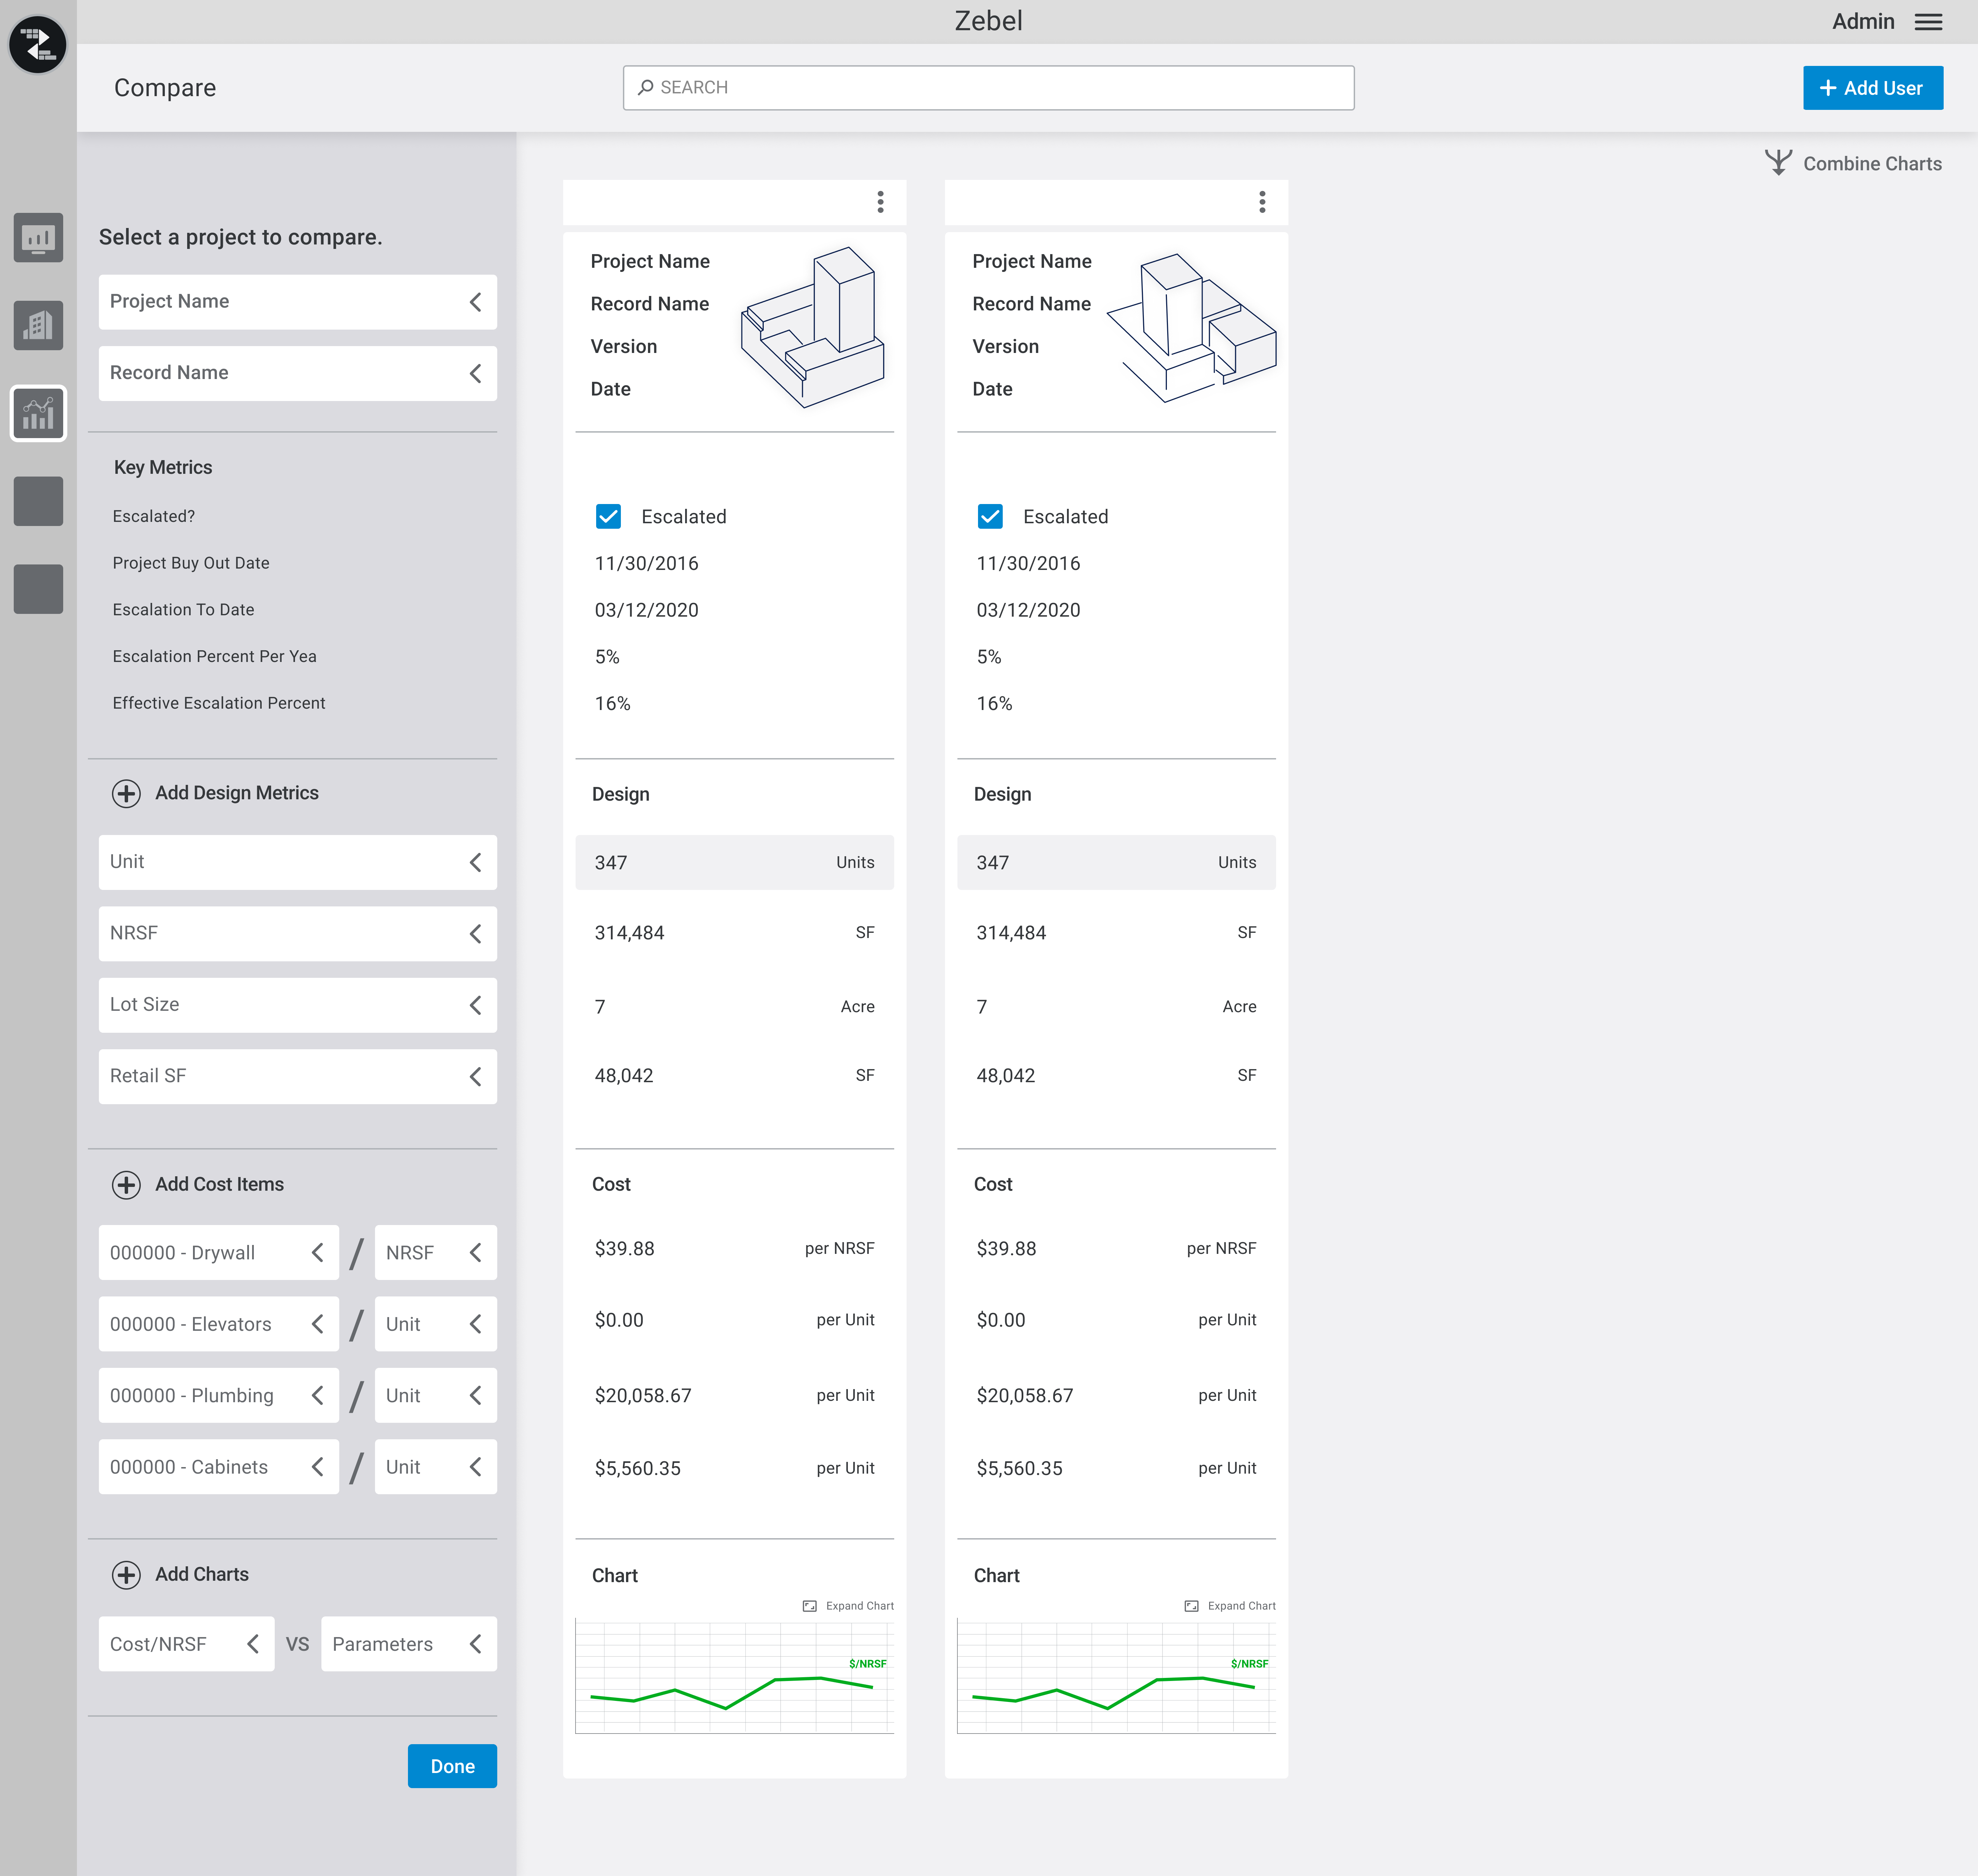Click the Escalated? key metric label

point(154,516)
